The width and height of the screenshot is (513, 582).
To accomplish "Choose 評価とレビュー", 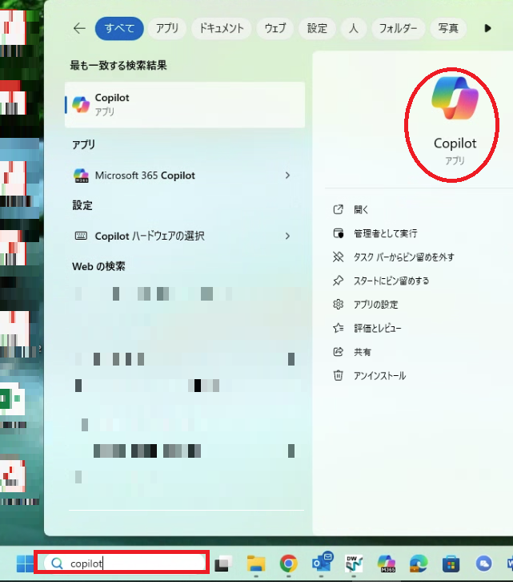I will [377, 329].
